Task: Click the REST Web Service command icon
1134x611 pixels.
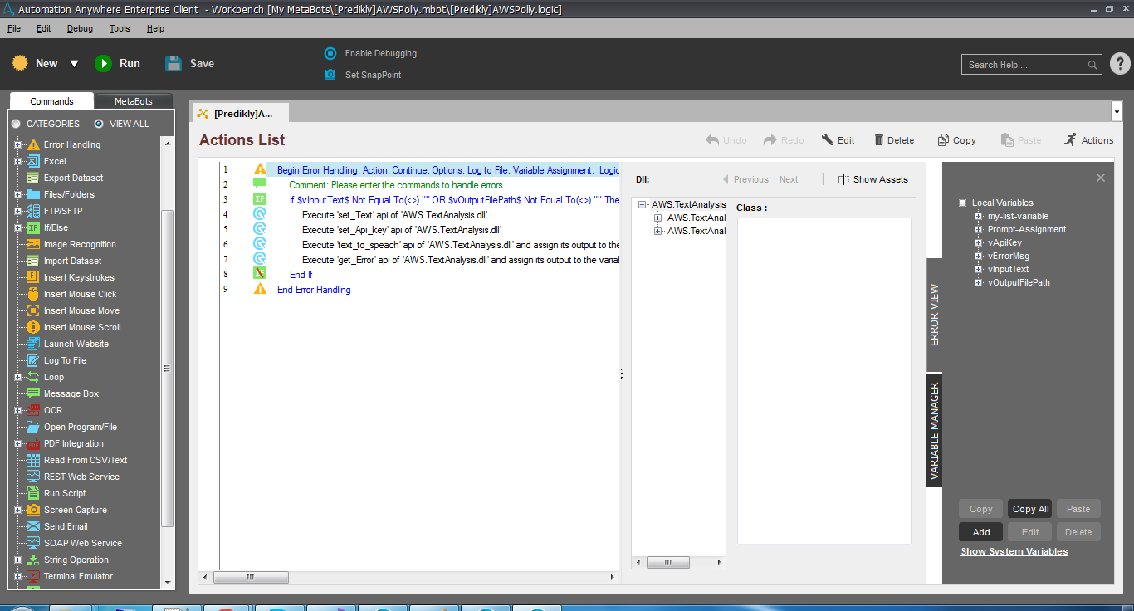Action: (x=33, y=477)
